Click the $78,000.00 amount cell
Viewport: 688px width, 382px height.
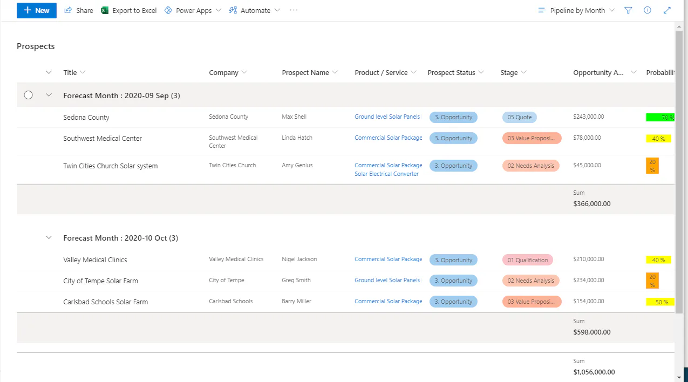[587, 138]
